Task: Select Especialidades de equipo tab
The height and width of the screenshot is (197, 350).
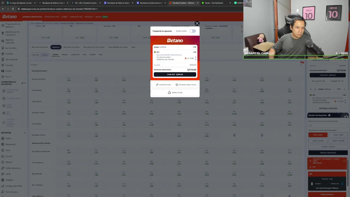Action: 118,47
